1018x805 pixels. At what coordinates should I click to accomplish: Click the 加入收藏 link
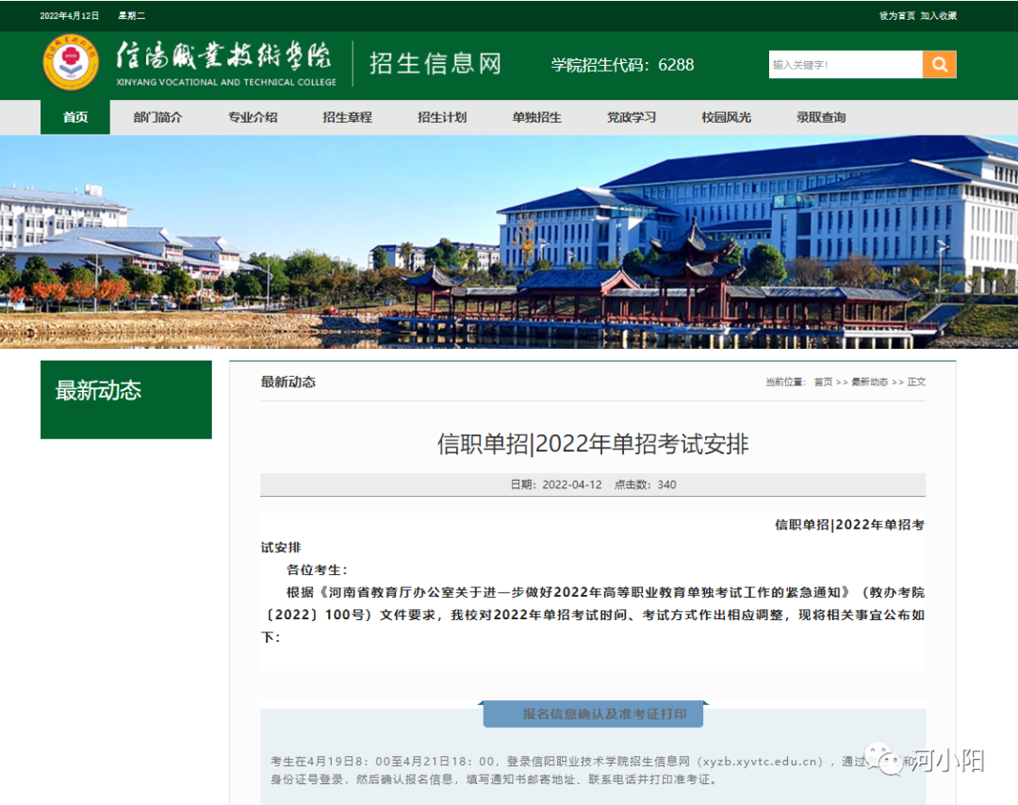point(938,16)
